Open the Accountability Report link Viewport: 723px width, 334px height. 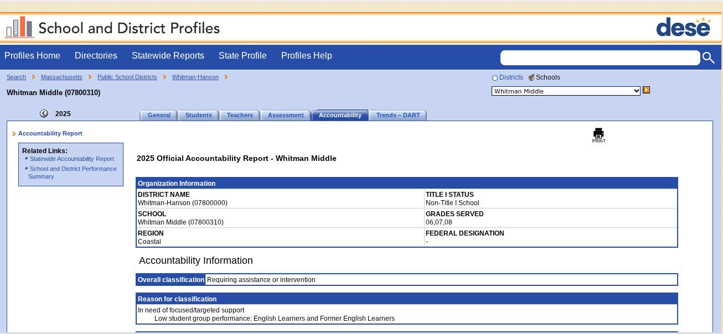pyautogui.click(x=50, y=133)
